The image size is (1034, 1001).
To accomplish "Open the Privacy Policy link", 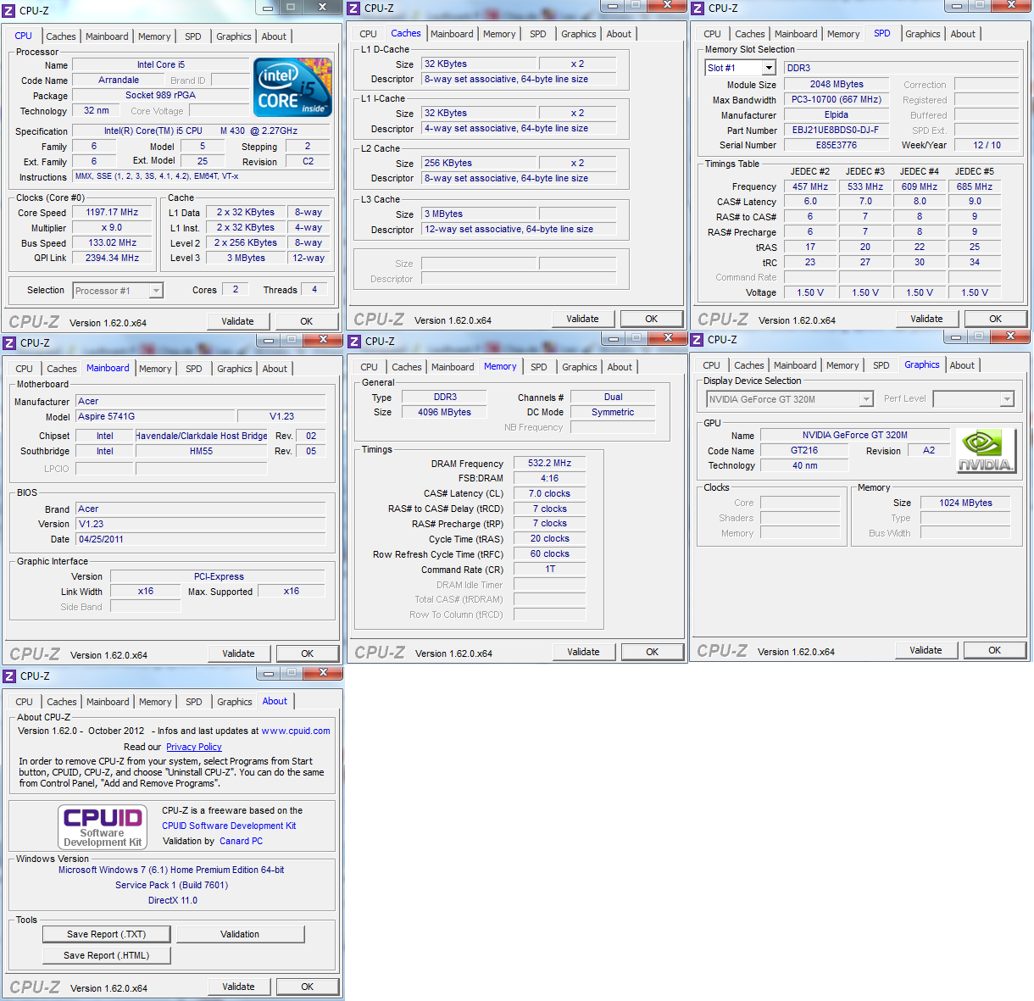I will (x=194, y=747).
